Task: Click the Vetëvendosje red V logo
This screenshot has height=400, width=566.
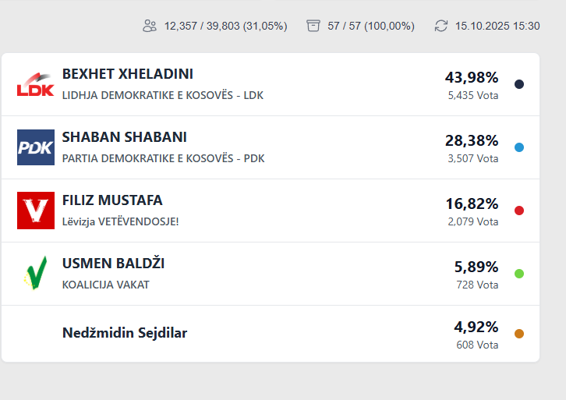Action: pyautogui.click(x=36, y=211)
